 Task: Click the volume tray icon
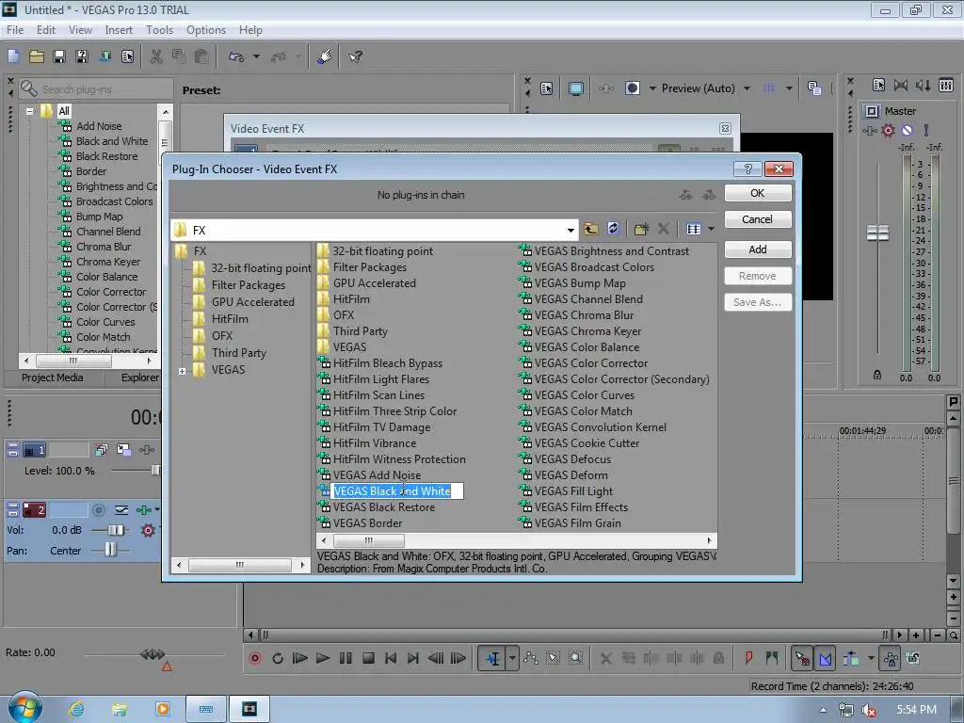tap(869, 710)
